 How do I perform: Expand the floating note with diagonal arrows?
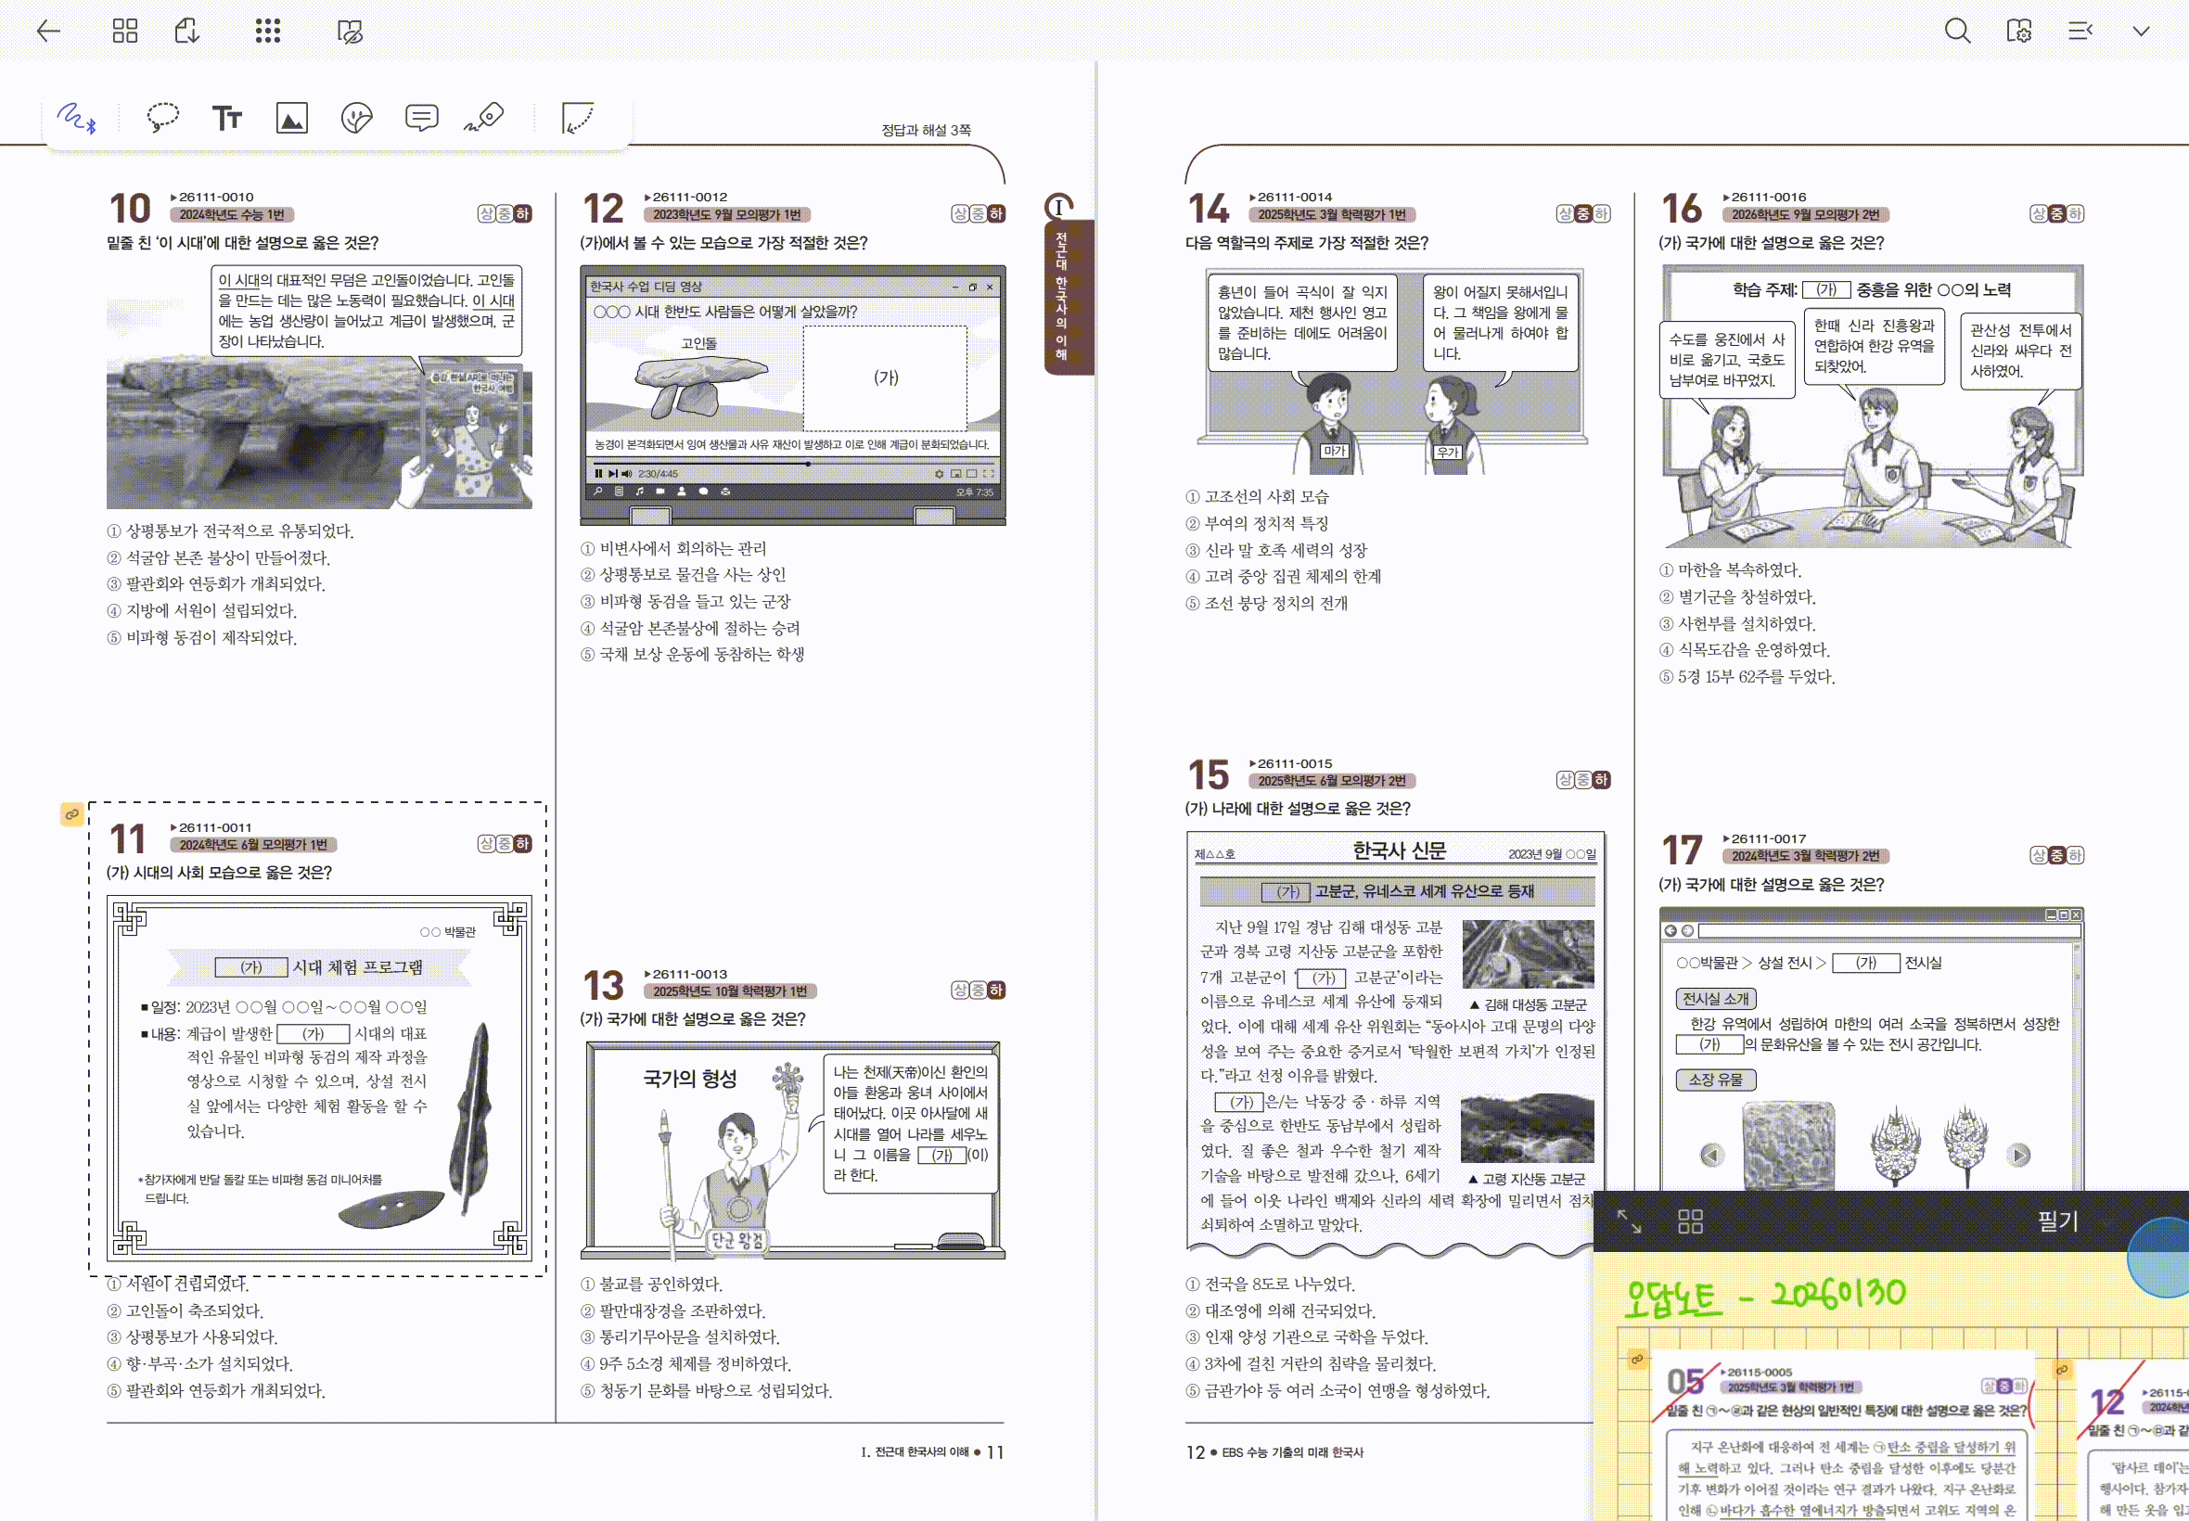point(1629,1221)
